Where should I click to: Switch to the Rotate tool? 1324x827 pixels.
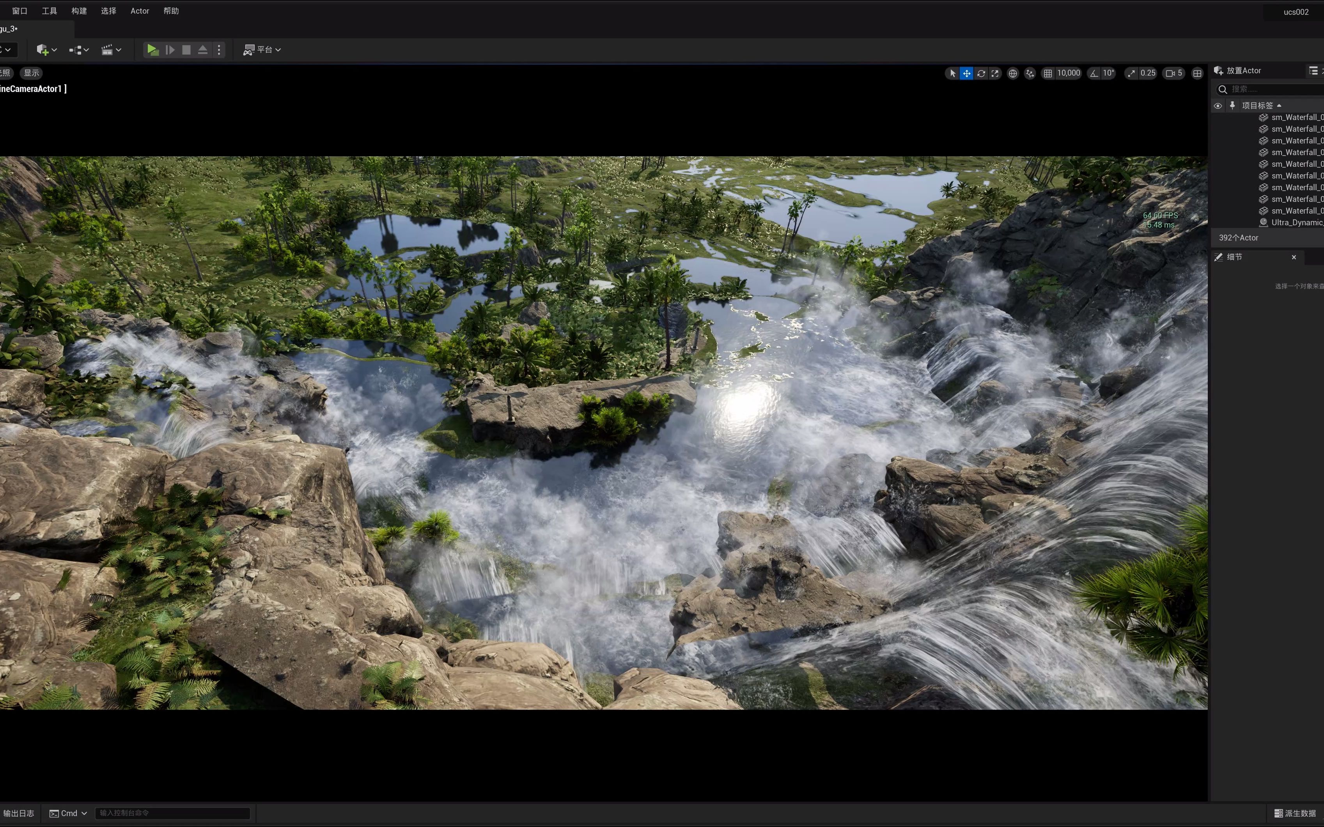[x=981, y=73]
